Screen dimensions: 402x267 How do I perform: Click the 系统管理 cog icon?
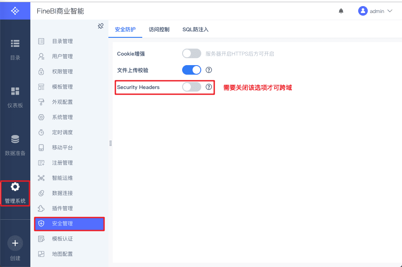(x=41, y=117)
